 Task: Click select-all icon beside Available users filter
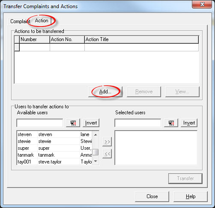[73, 123]
